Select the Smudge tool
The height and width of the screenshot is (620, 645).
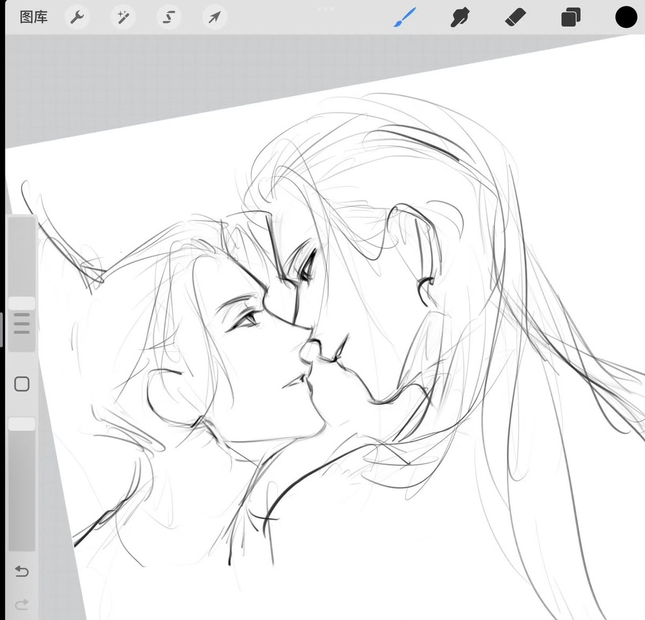(460, 18)
